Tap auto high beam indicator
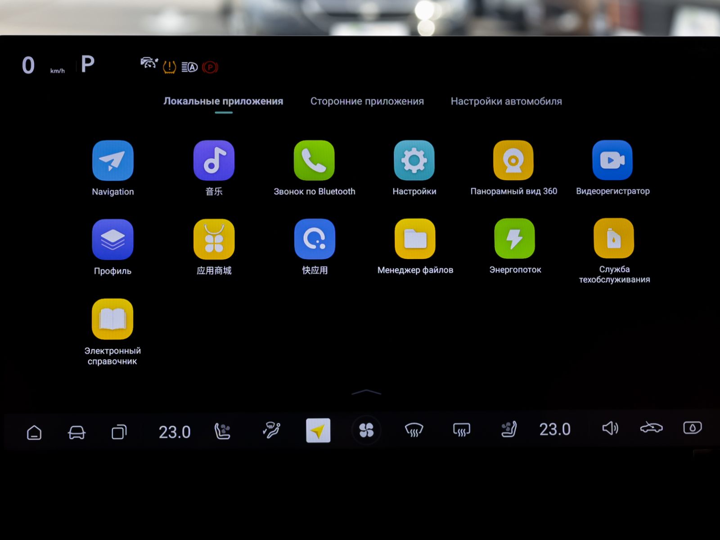 [189, 67]
